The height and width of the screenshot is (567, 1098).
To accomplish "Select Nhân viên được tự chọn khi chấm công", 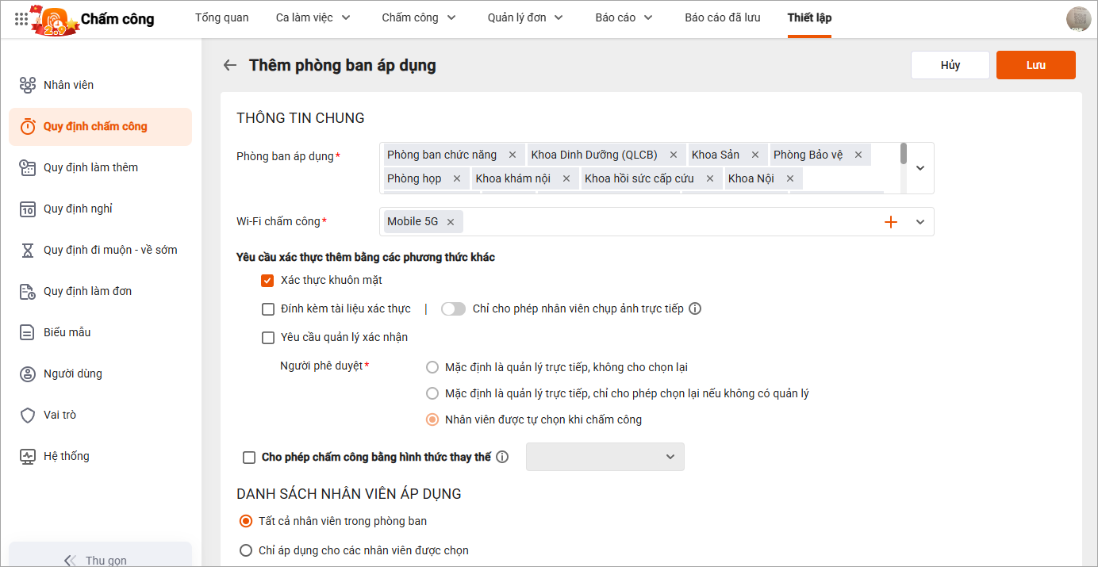I will pos(432,420).
